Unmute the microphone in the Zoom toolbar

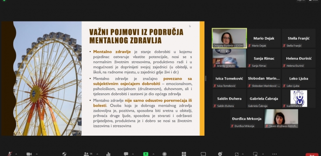click(x=10, y=154)
